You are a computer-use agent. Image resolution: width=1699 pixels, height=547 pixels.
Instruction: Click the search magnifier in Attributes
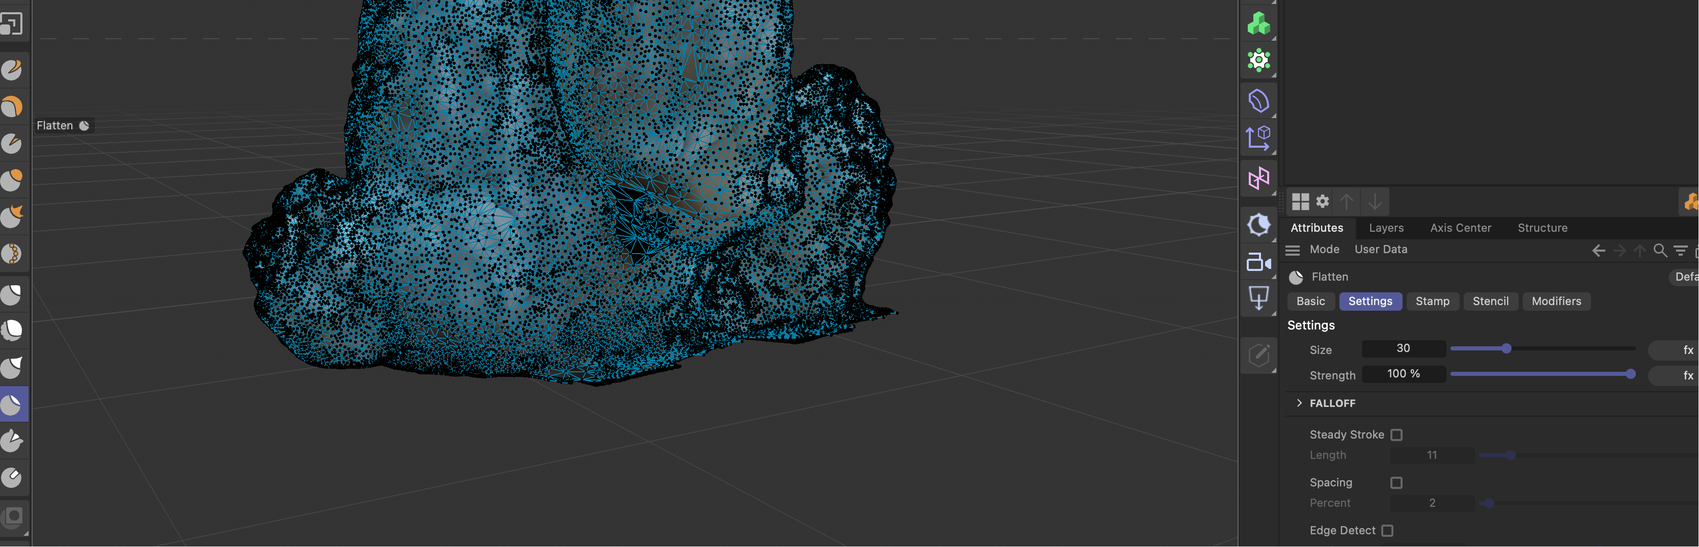pyautogui.click(x=1659, y=250)
